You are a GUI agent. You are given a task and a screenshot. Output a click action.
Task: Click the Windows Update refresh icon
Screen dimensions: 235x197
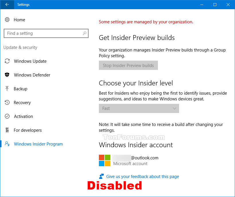[x=7, y=61]
